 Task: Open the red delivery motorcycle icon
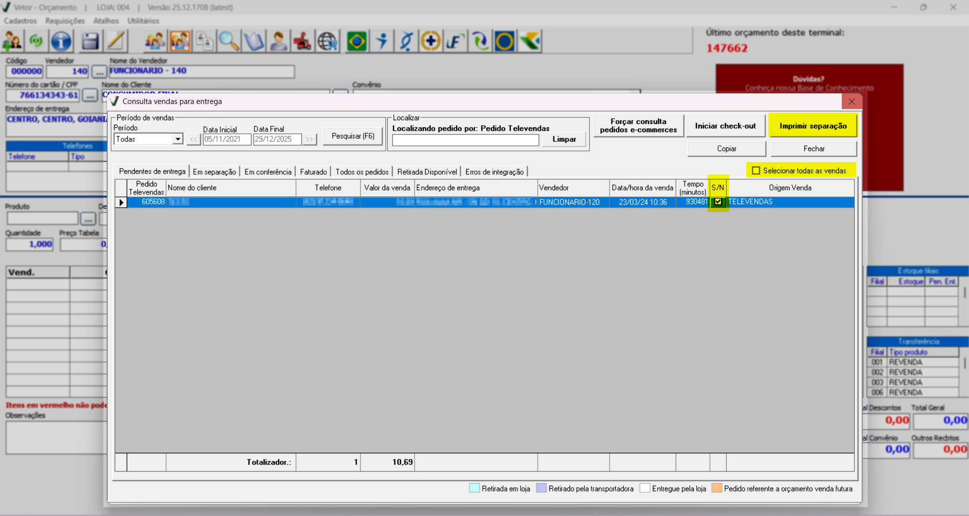(302, 41)
